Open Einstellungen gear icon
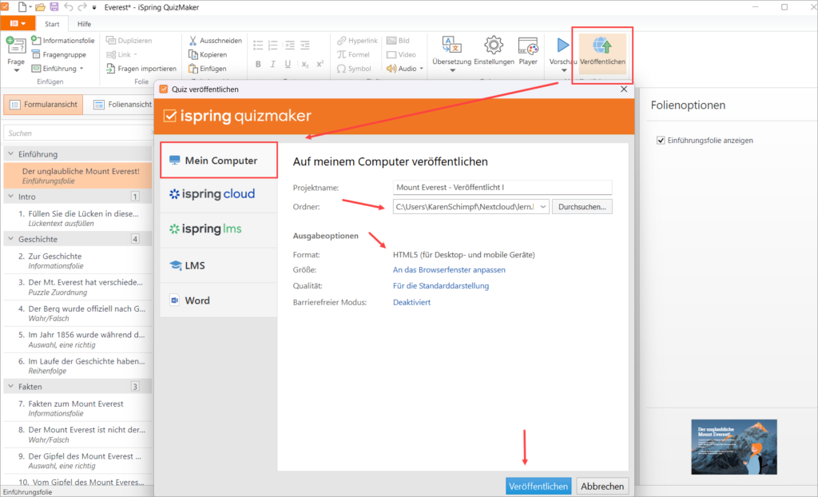The height and width of the screenshot is (497, 818). pos(494,46)
